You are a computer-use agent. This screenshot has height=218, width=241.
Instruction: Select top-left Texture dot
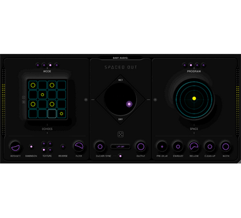click(44, 144)
